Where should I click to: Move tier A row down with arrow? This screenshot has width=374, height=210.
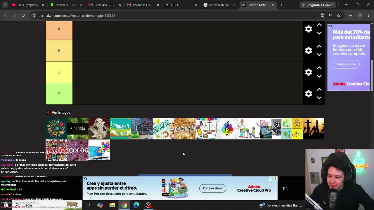[319, 33]
